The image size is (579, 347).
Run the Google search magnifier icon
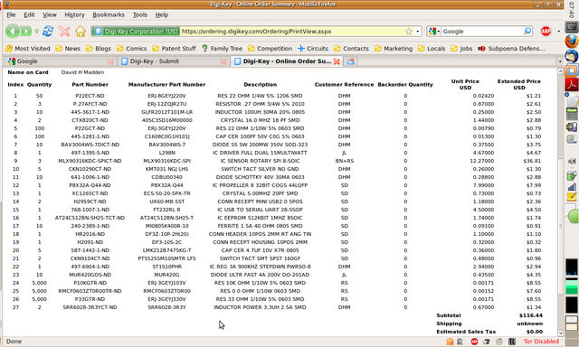tap(527, 32)
